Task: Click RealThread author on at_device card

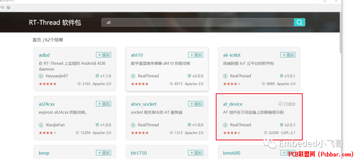Action: click(240, 125)
